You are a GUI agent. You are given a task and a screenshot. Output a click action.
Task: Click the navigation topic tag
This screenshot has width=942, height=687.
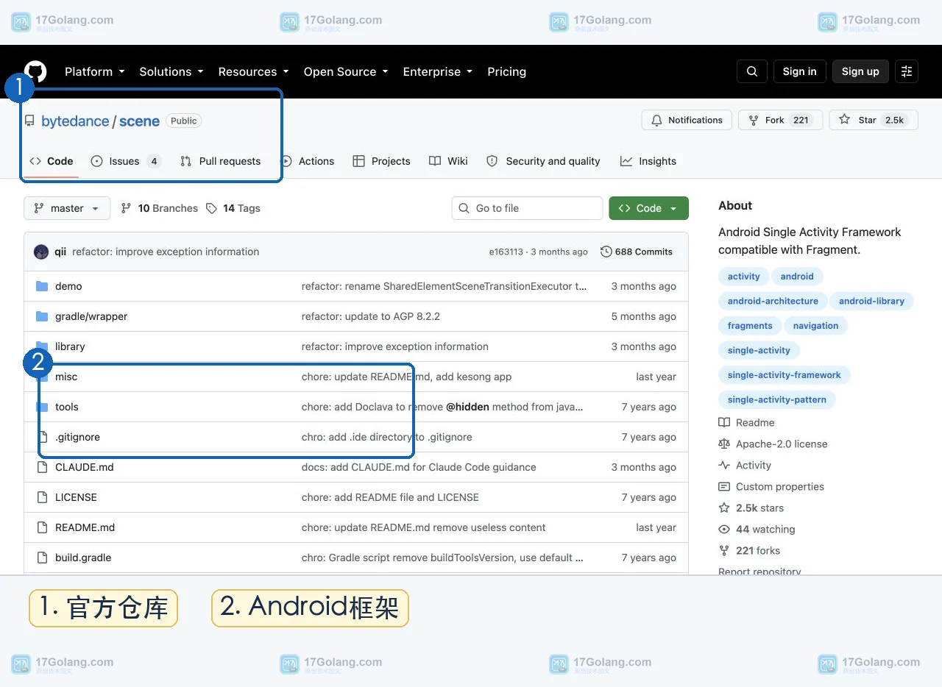pyautogui.click(x=815, y=326)
